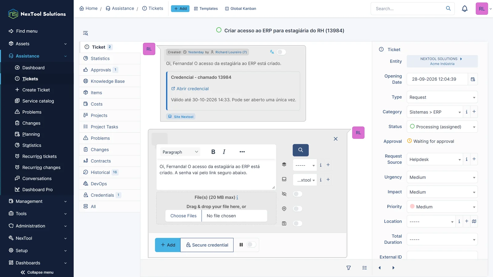Open the Status dropdown showing Processing (assigned)
The width and height of the screenshot is (493, 277).
pos(442,127)
